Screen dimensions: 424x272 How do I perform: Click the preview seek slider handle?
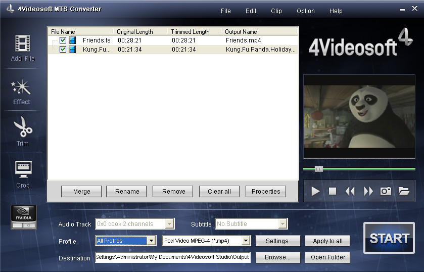tap(318, 169)
